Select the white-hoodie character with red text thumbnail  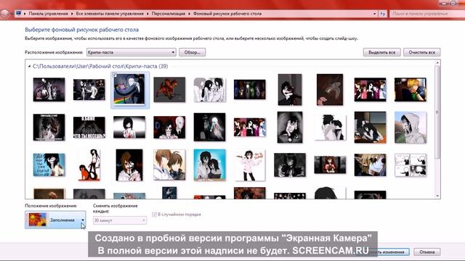(x=250, y=165)
